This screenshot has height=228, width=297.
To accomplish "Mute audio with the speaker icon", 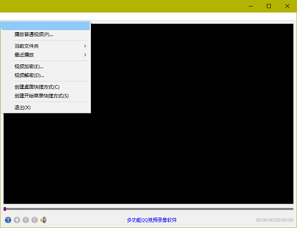I will point(43,220).
